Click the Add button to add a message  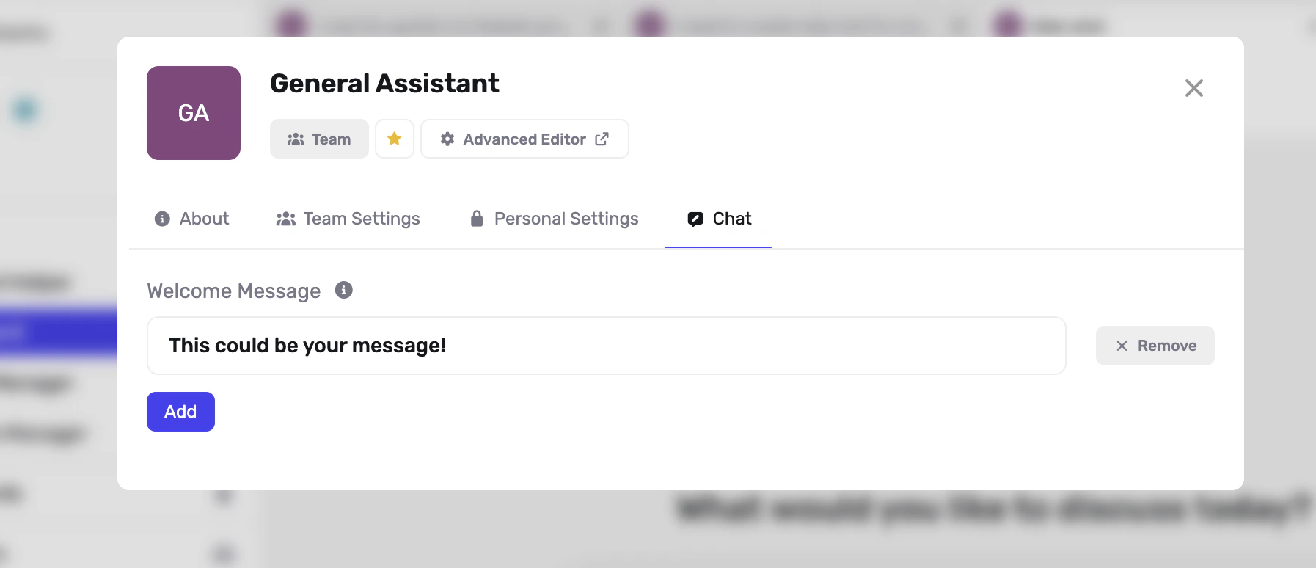[x=180, y=411]
